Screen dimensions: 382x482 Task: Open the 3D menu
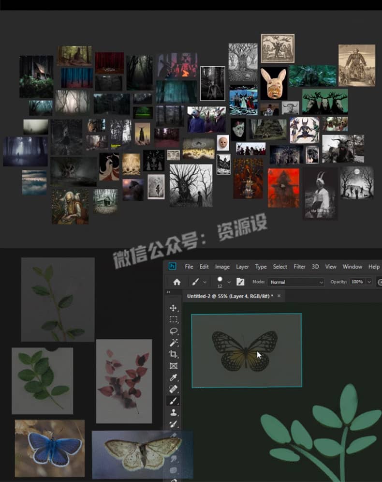(315, 267)
